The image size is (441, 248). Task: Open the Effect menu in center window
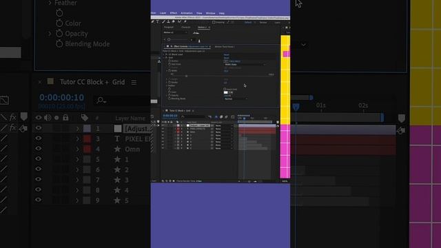[x=174, y=13]
